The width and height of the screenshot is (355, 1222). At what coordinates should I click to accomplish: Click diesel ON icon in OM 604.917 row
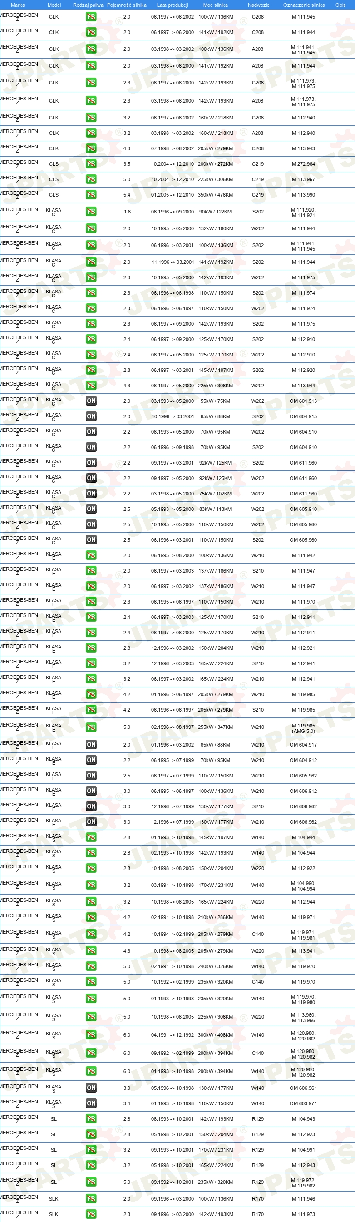click(x=91, y=745)
